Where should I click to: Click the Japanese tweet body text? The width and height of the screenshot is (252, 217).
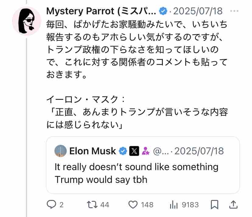[137, 49]
